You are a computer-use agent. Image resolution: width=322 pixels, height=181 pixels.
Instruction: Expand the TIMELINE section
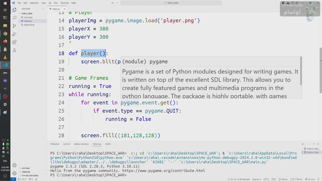26,172
